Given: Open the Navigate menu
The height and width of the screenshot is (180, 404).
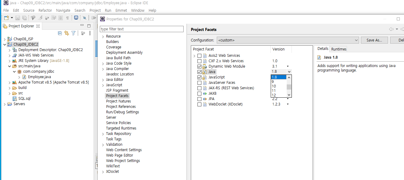Looking at the screenshot, I should pos(63,10).
